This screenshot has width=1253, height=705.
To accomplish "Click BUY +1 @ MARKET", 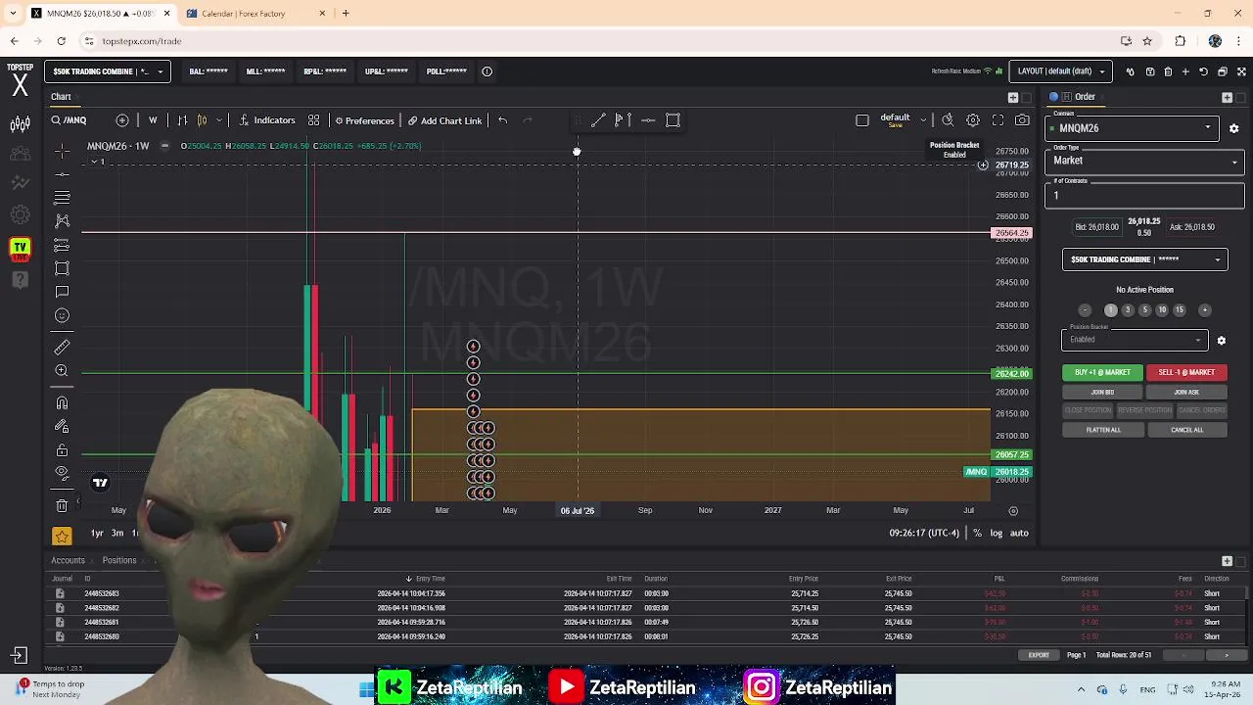I will point(1102,372).
